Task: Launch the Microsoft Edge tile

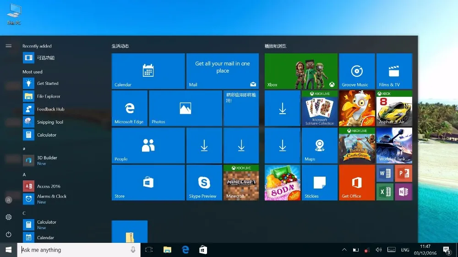Action: [x=130, y=108]
